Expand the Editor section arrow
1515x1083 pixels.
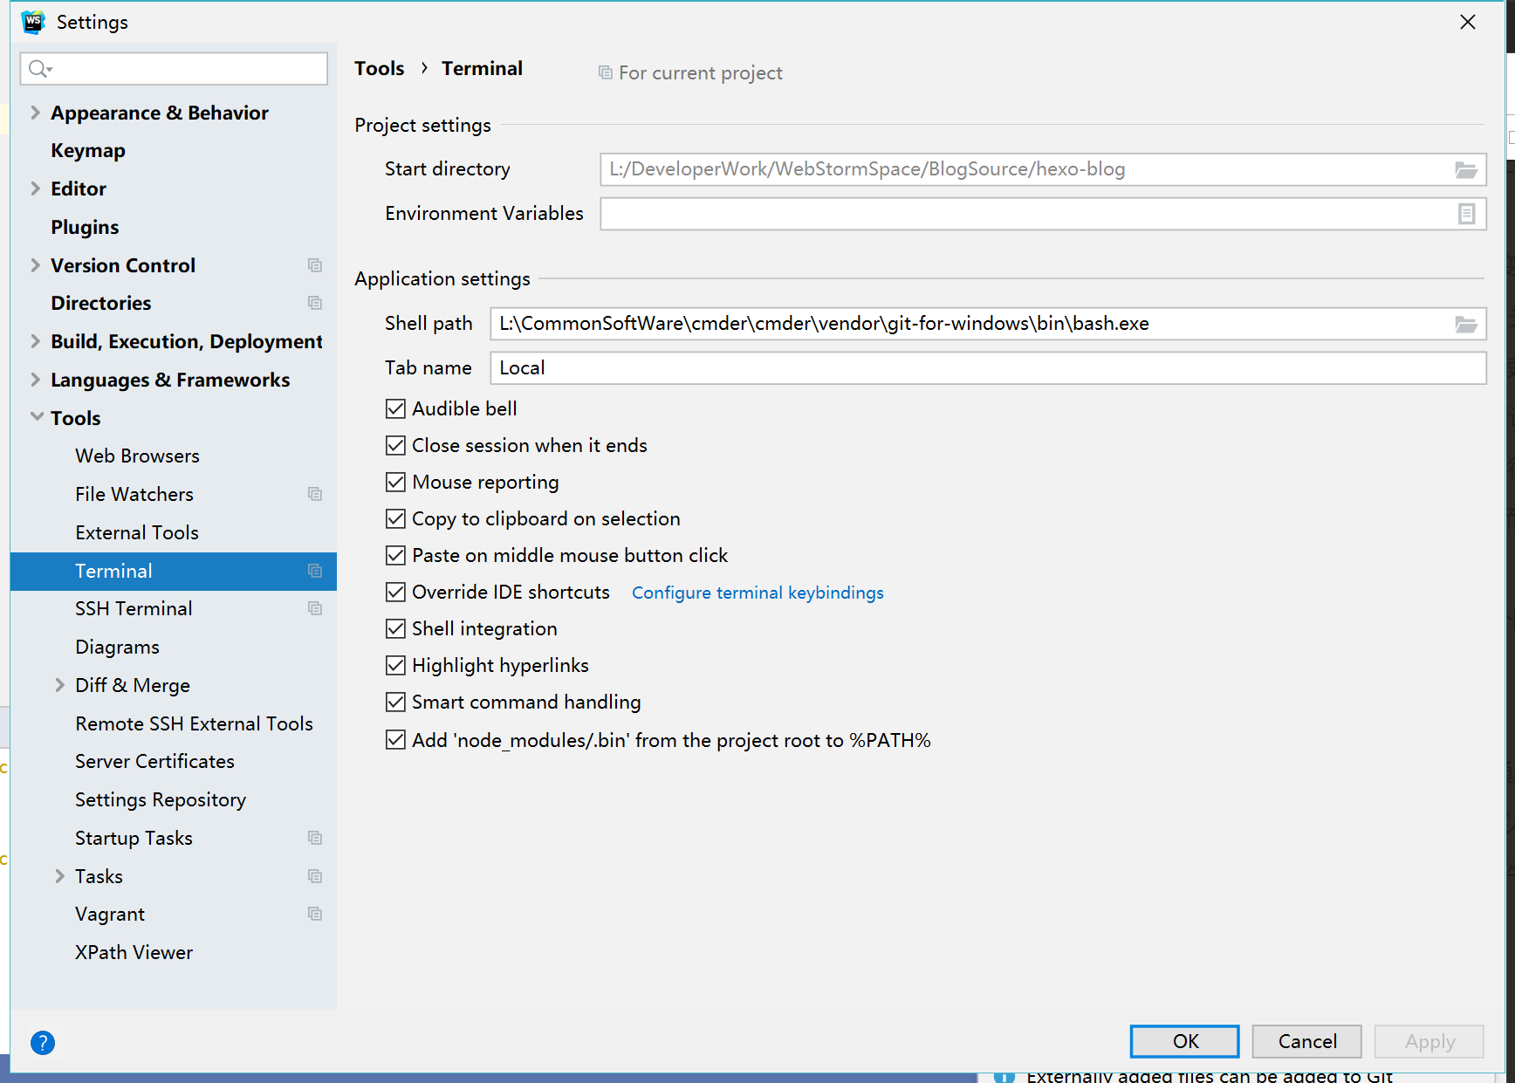(36, 188)
